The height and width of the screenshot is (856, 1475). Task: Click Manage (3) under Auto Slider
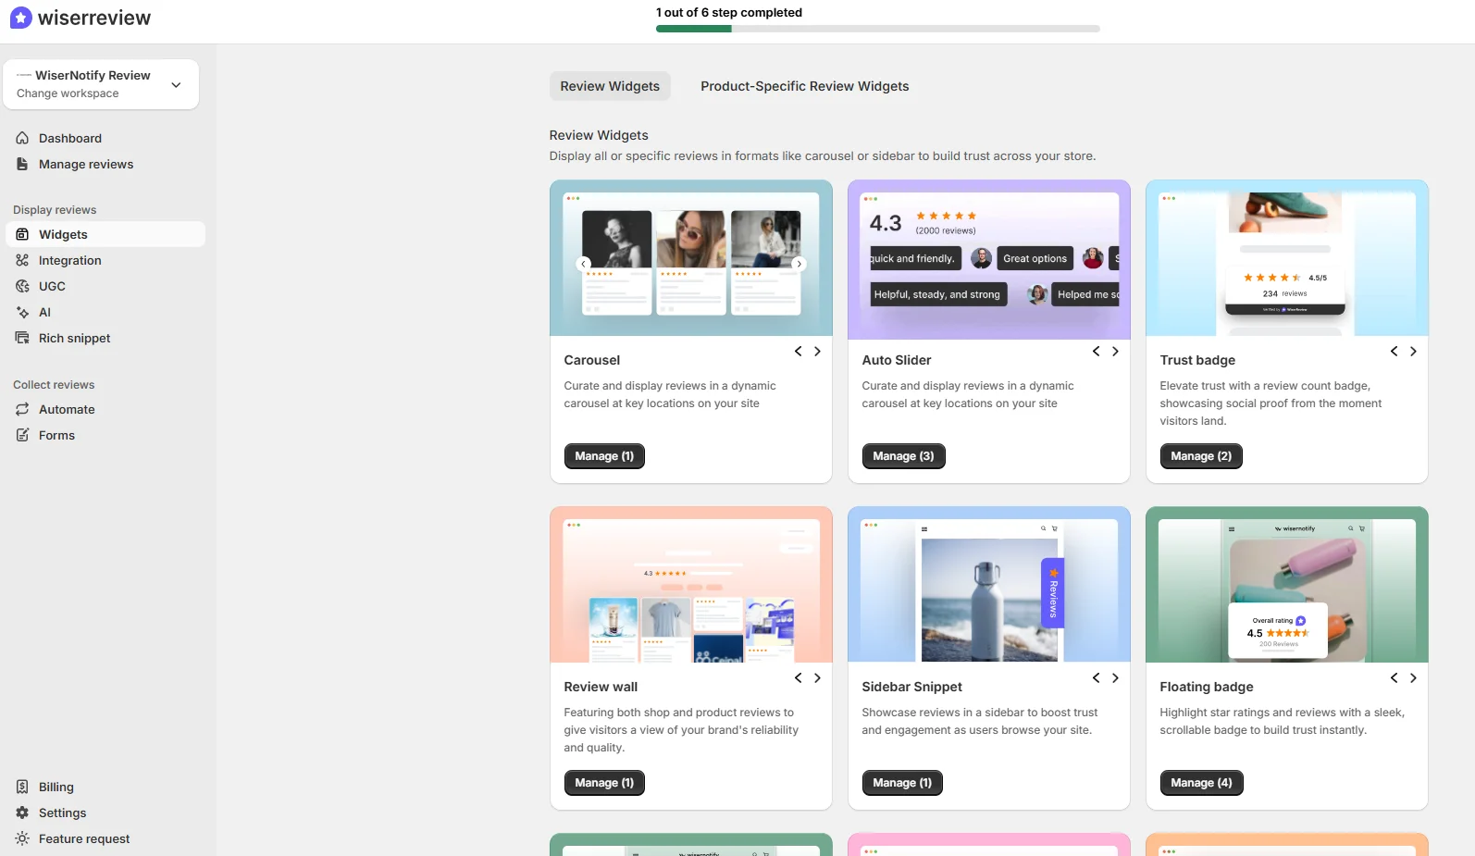[x=903, y=456]
